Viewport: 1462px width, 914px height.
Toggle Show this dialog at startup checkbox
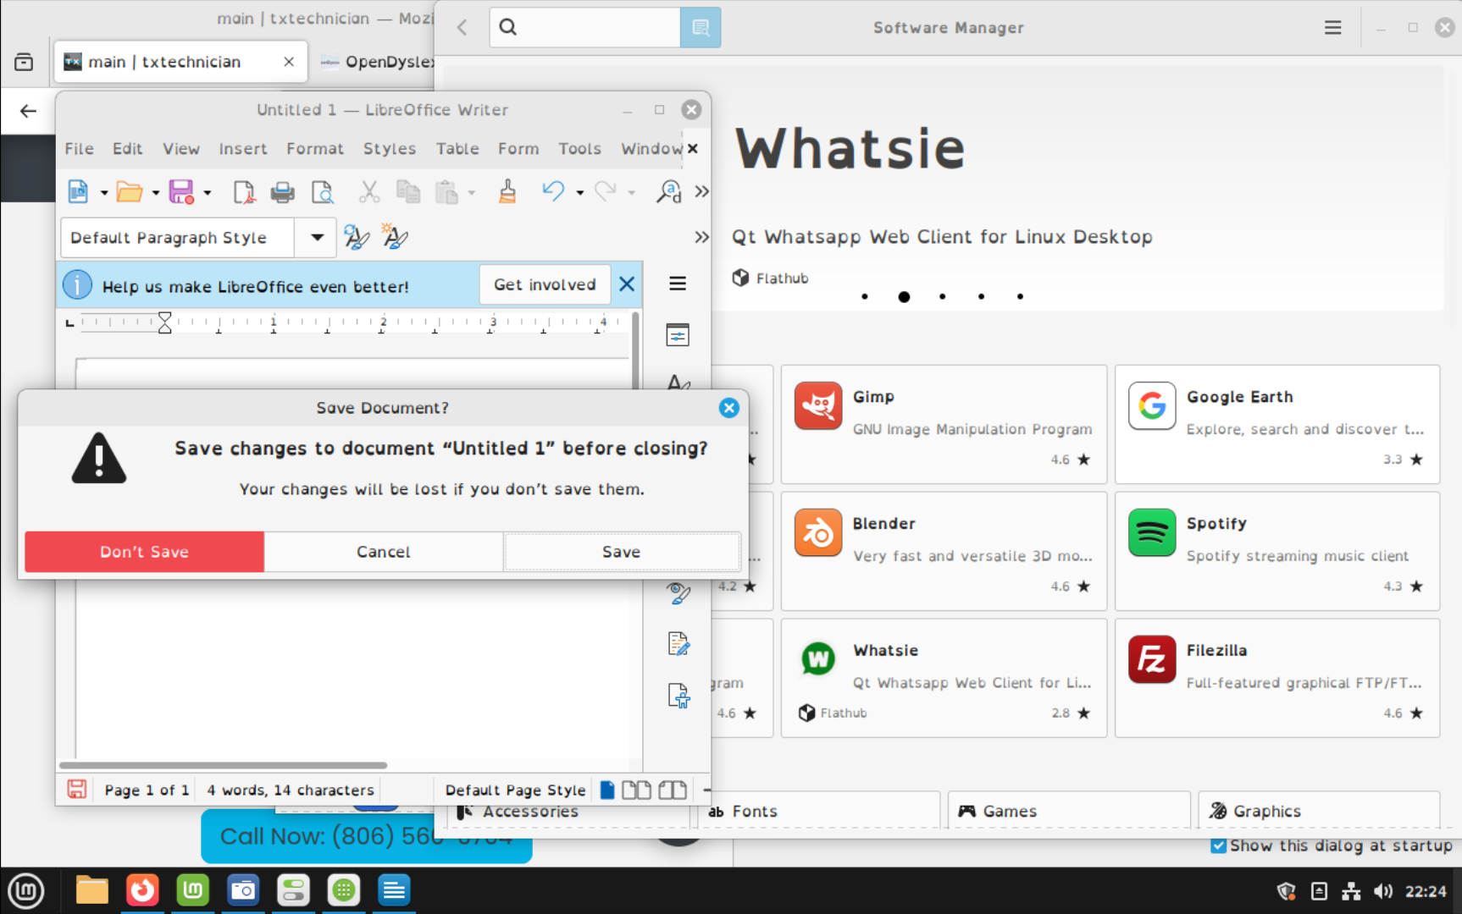(1218, 845)
